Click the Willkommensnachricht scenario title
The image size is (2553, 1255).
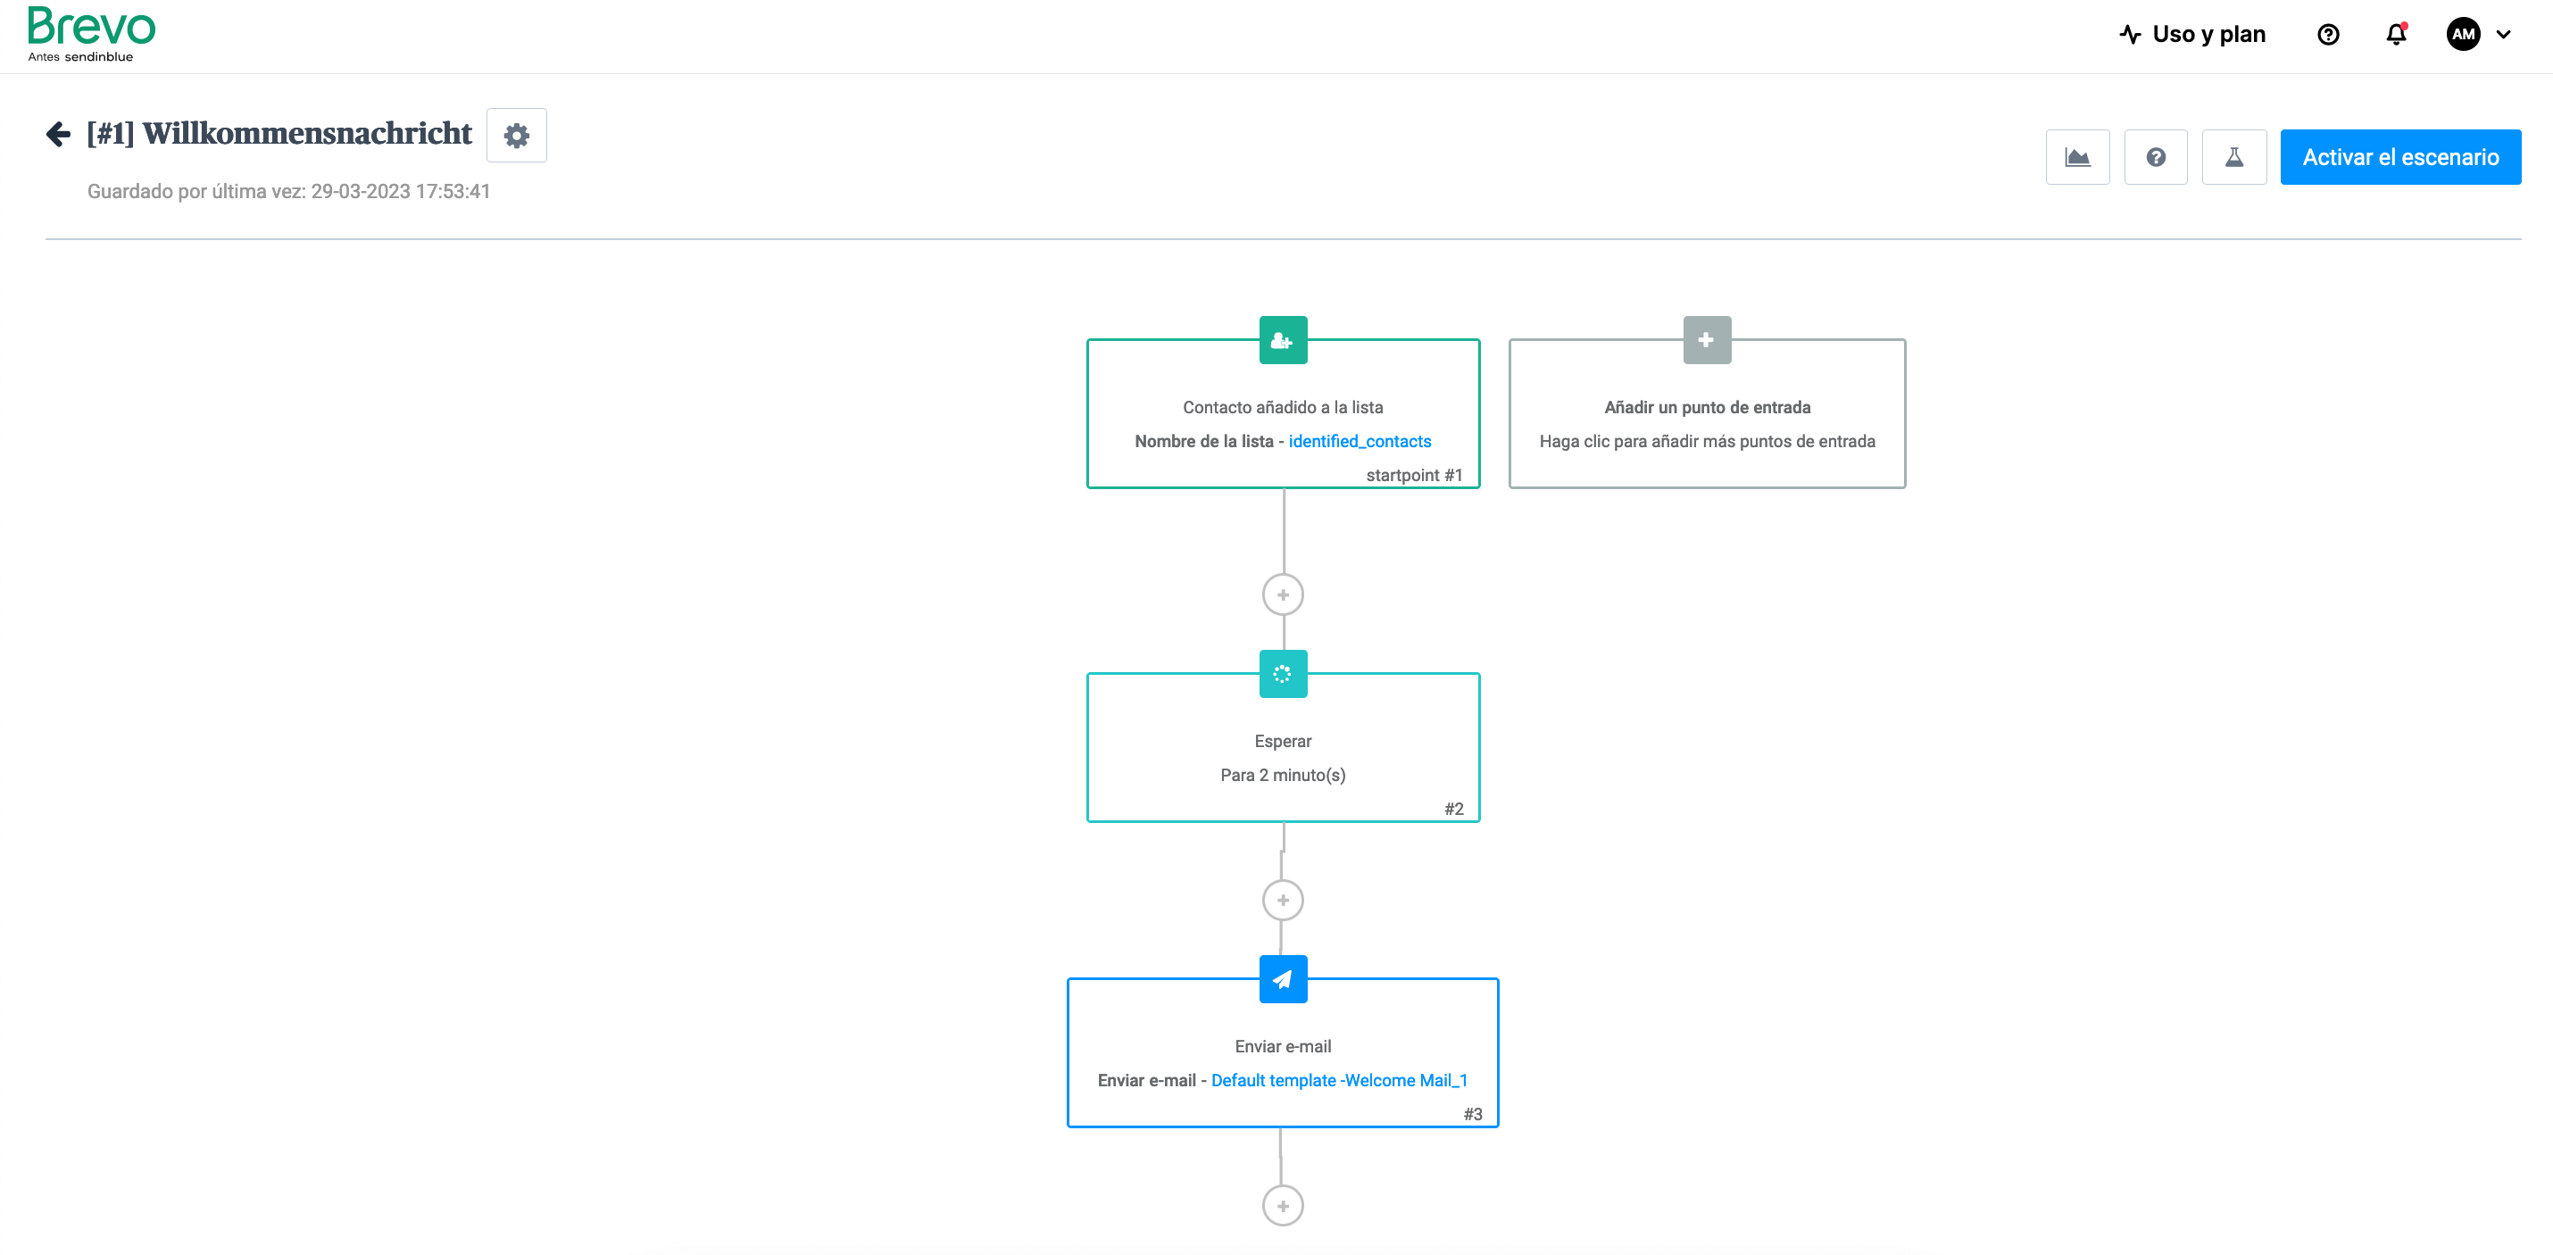(x=279, y=133)
